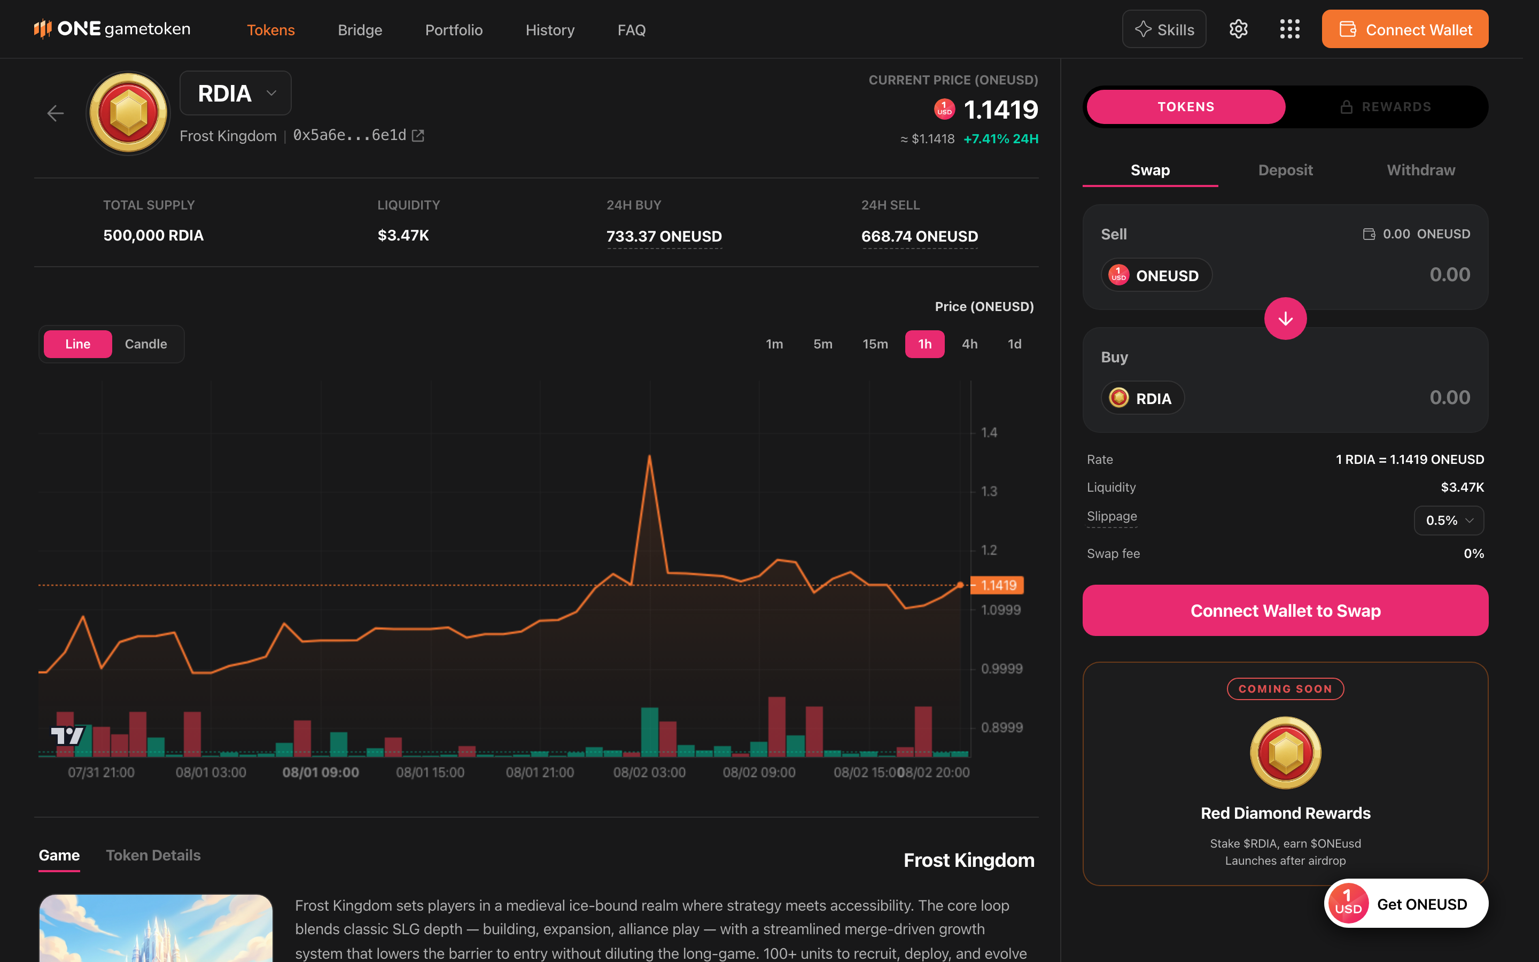Click the 08/01 09:00 time axis label

(x=321, y=772)
